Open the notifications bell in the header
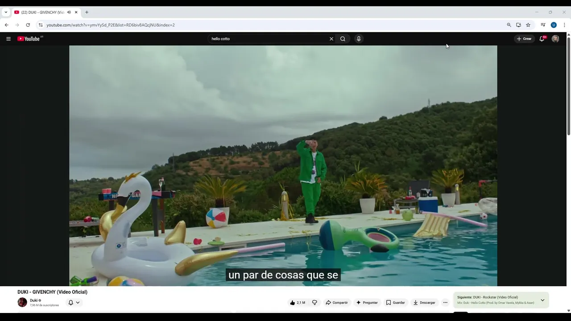Screen dimensions: 571x321 pos(542,39)
